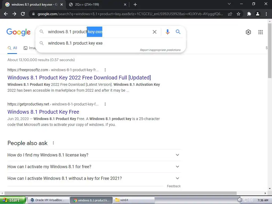
Task: Go back using the browser back arrow
Action: (6, 14)
